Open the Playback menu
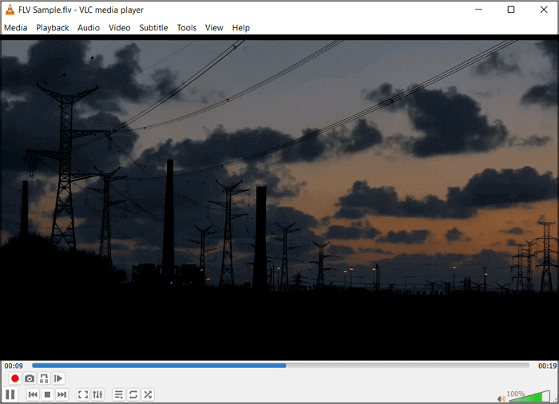Viewport: 559px width, 404px height. pos(52,27)
